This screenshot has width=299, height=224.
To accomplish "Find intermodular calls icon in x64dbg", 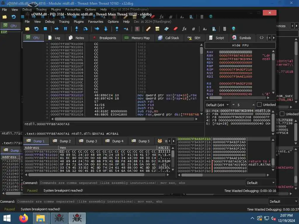I will tap(214, 29).
